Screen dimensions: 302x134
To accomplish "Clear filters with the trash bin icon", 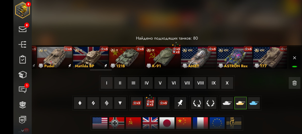I will click(x=294, y=83).
